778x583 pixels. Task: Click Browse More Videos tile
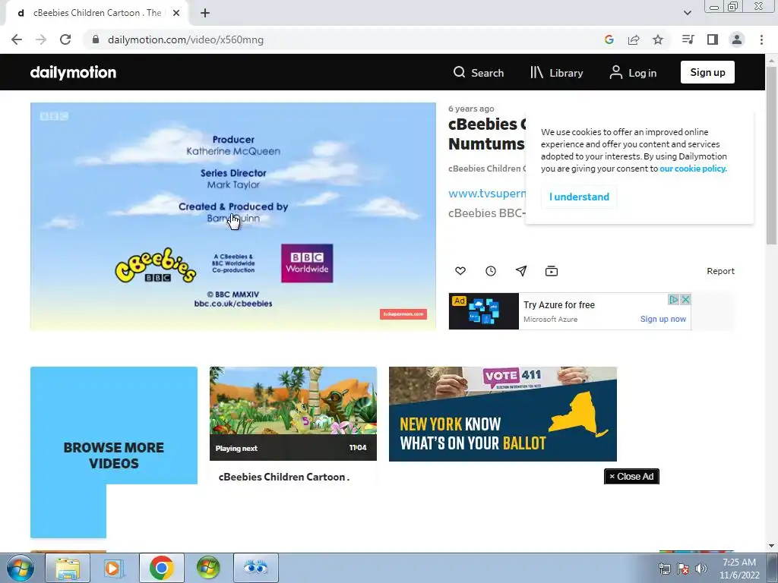point(114,455)
